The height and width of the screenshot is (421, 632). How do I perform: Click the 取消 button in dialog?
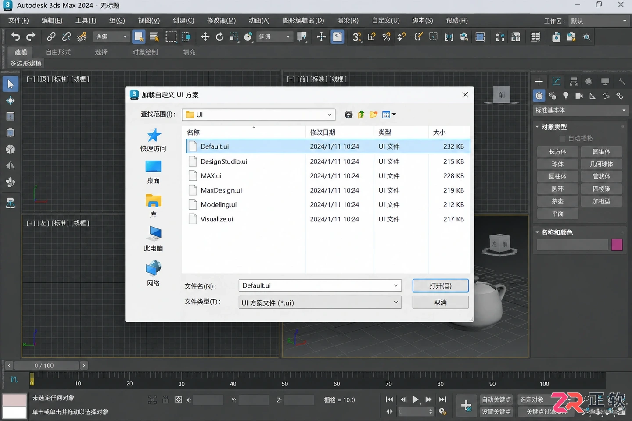pyautogui.click(x=440, y=303)
